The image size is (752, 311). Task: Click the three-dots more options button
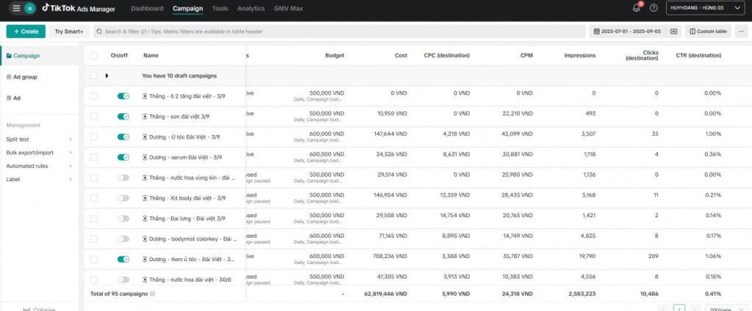(740, 32)
